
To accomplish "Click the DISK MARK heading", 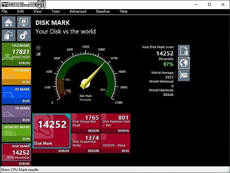I will click(53, 23).
